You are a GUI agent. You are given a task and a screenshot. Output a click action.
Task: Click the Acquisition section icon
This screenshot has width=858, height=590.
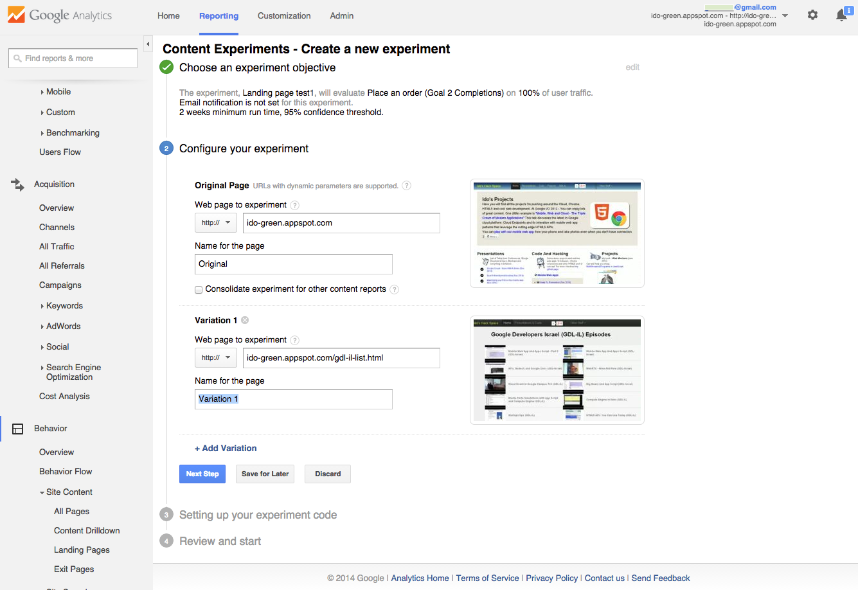pyautogui.click(x=17, y=184)
